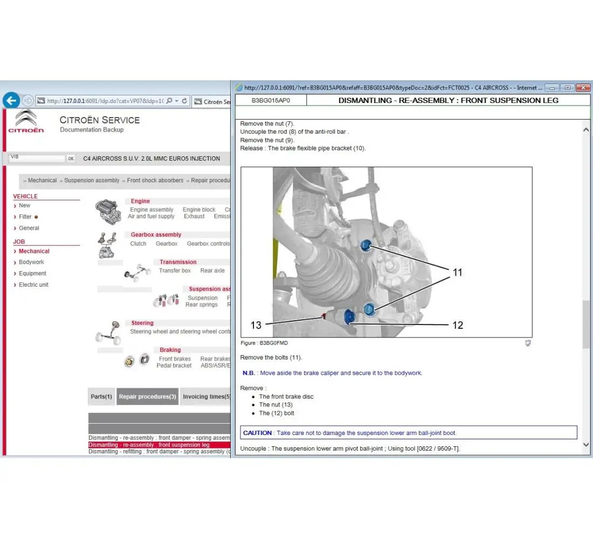Image resolution: width=593 pixels, height=539 pixels.
Task: Open the address bar dropdown arrow
Action: click(x=177, y=101)
